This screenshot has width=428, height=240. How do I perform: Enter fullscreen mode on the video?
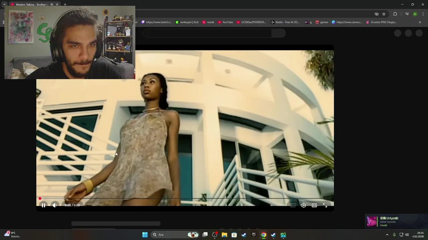click(325, 205)
